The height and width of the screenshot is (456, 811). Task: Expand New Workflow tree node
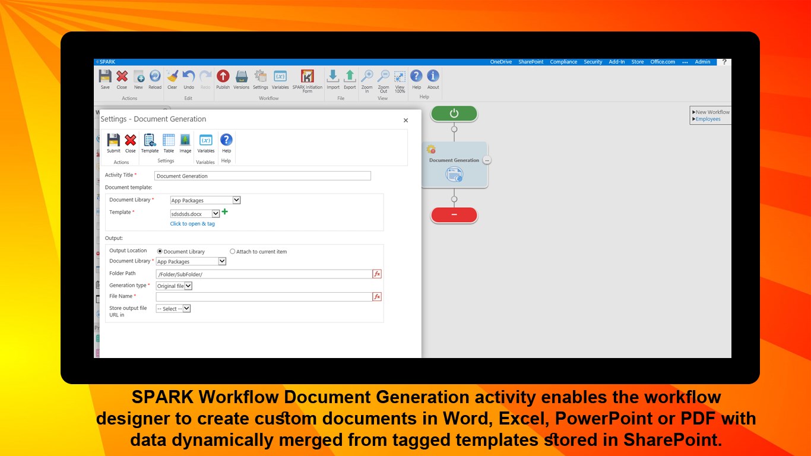click(693, 112)
